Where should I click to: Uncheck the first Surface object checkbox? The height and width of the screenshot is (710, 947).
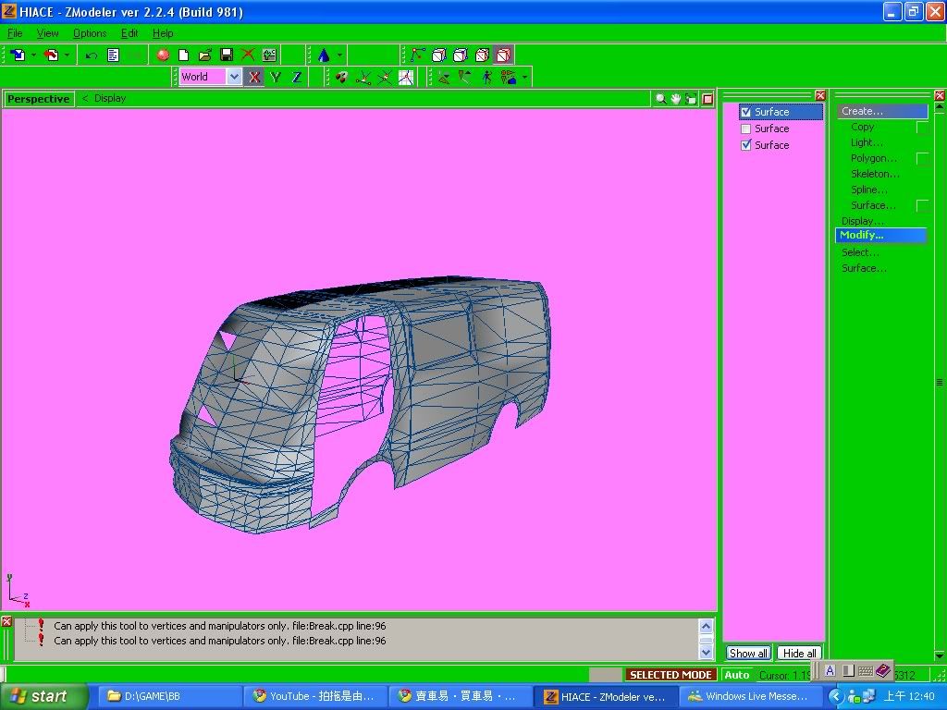point(746,113)
